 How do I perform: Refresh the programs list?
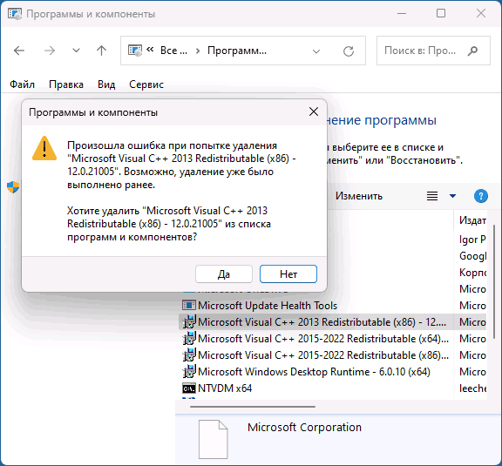click(349, 51)
